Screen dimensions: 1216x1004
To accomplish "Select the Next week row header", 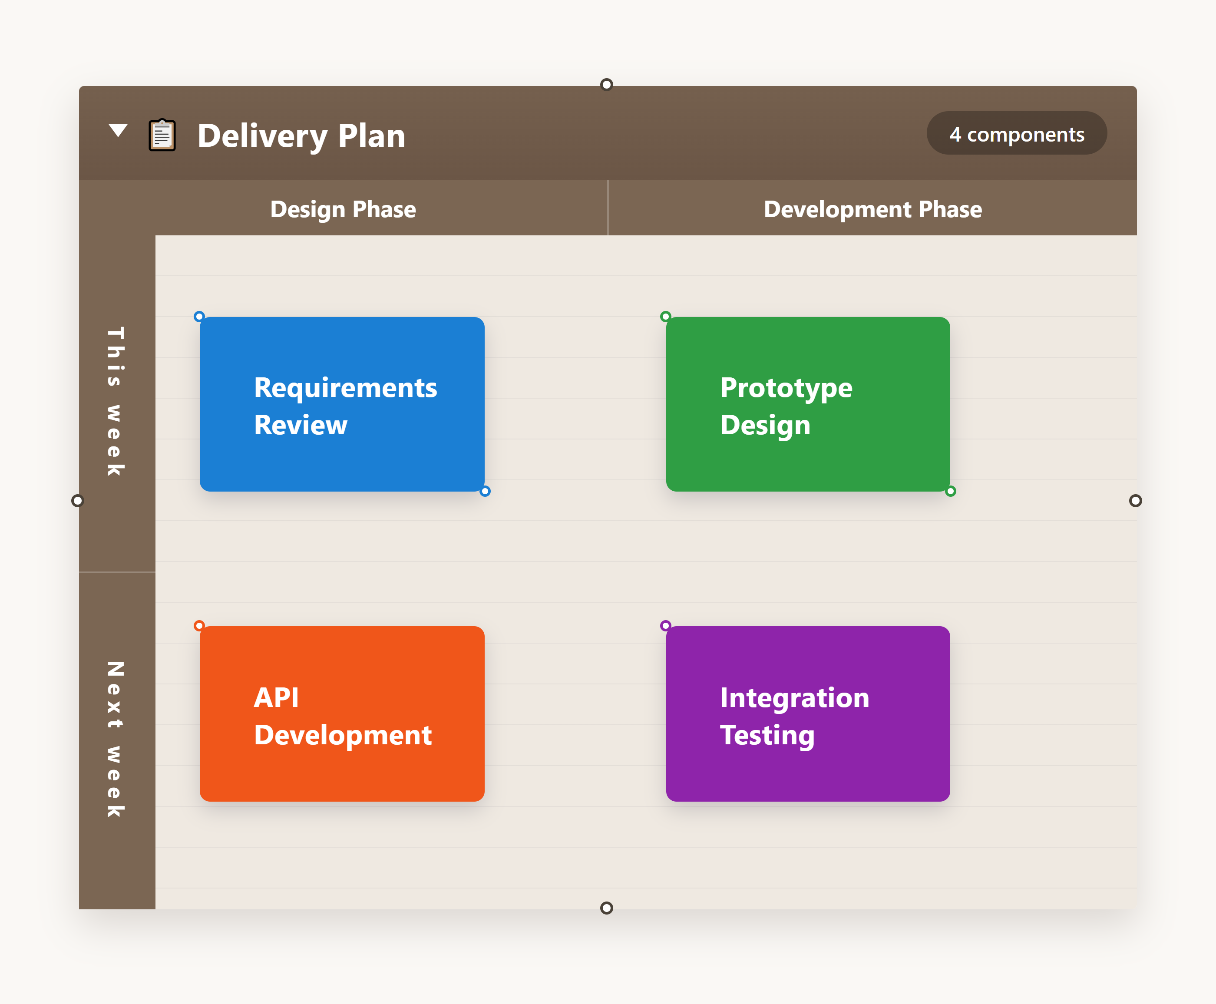I will (x=117, y=741).
